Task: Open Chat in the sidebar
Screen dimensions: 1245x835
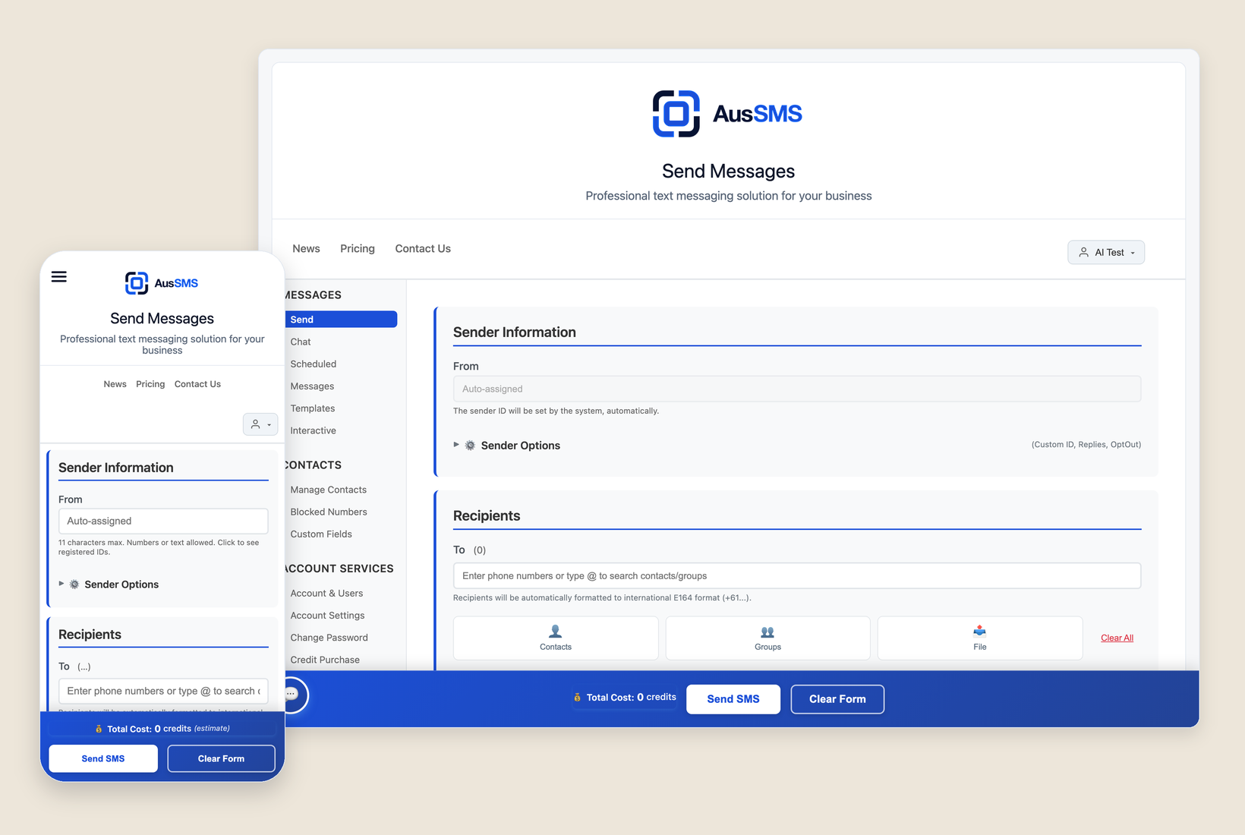Action: 301,342
